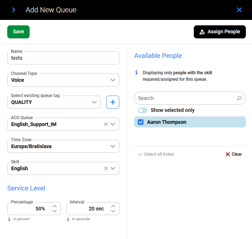
Task: Collapse panel using the header chevron arrow
Action: 14,10
